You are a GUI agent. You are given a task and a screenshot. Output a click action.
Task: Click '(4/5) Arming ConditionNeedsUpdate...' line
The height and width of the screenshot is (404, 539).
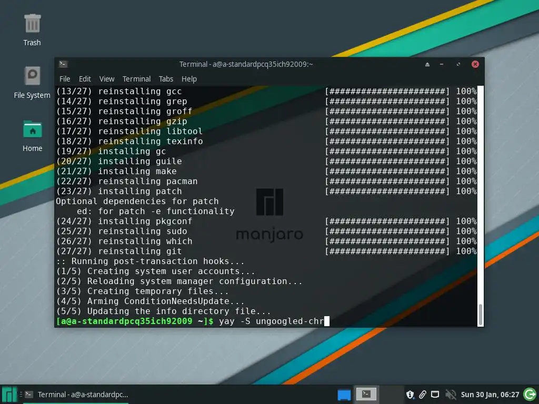pyautogui.click(x=150, y=301)
